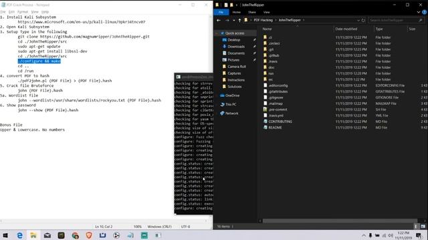The image size is (428, 240).
Task: Open Notepad Format menu
Action: 23,12
